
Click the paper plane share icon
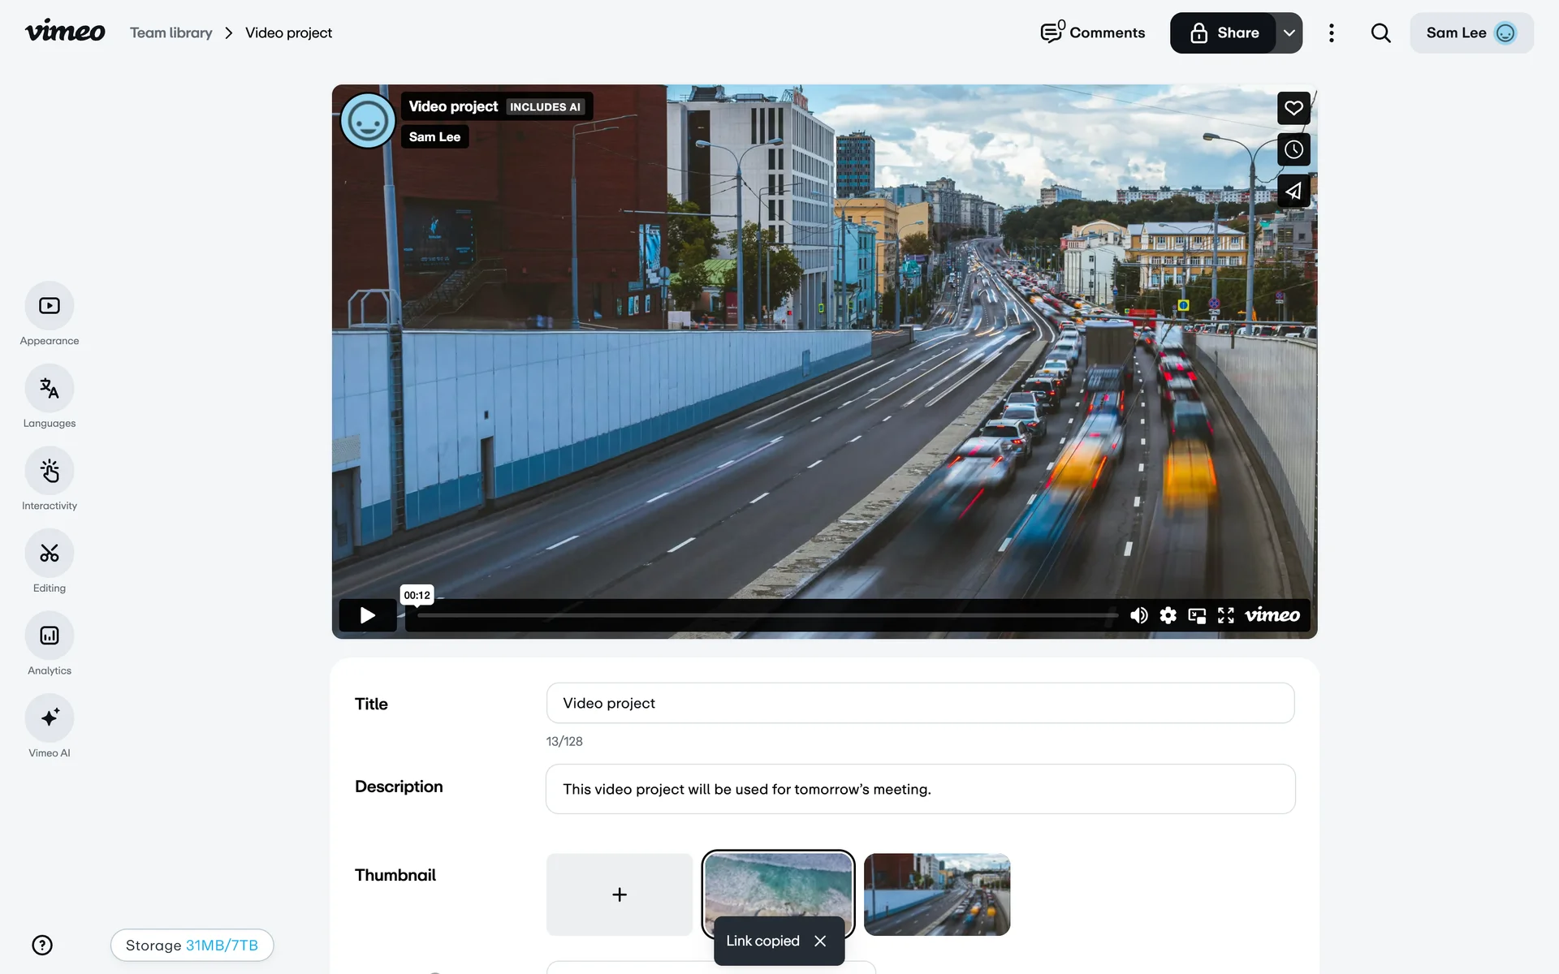tap(1293, 192)
